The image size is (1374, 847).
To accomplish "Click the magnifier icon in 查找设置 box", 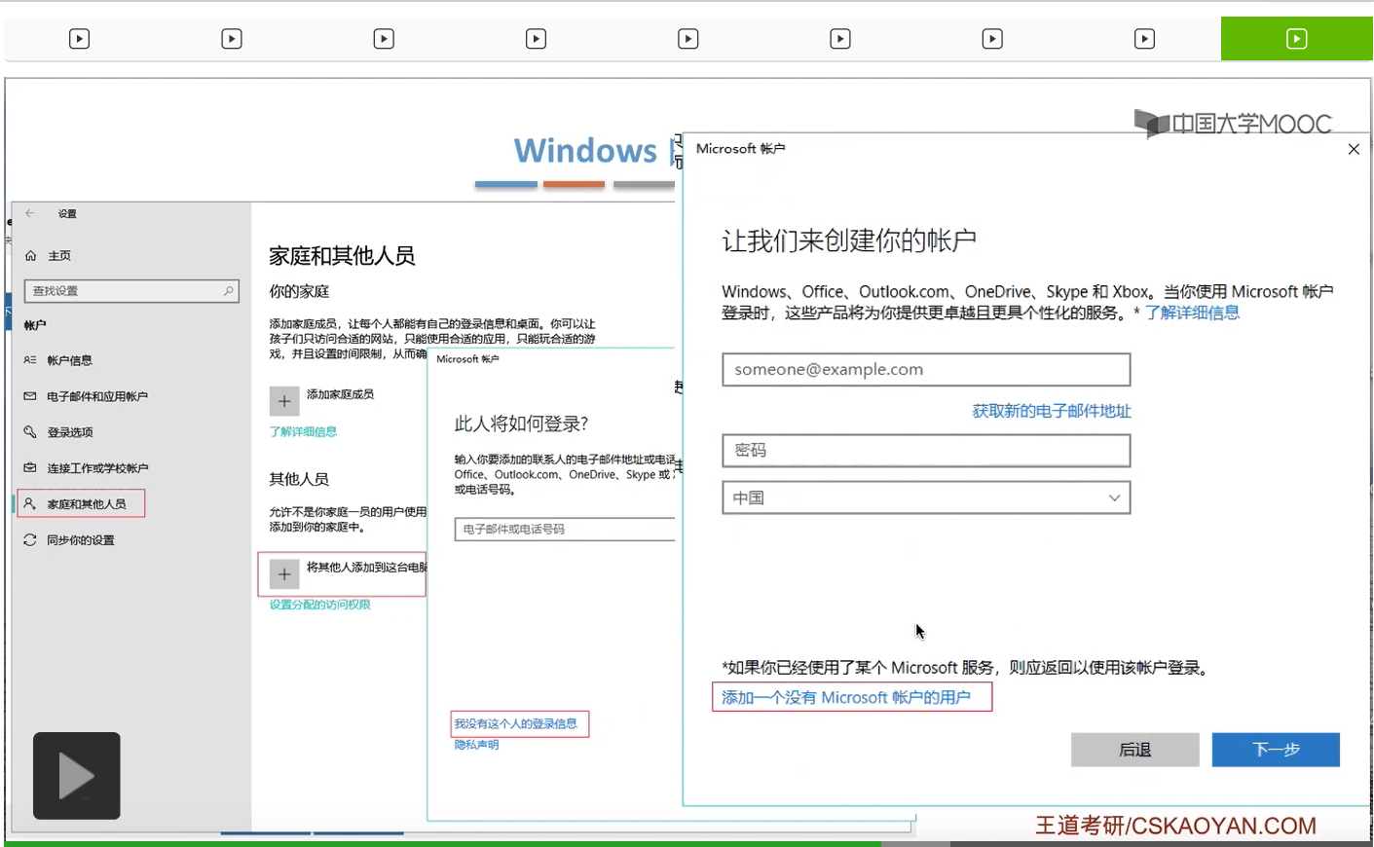I will click(229, 291).
